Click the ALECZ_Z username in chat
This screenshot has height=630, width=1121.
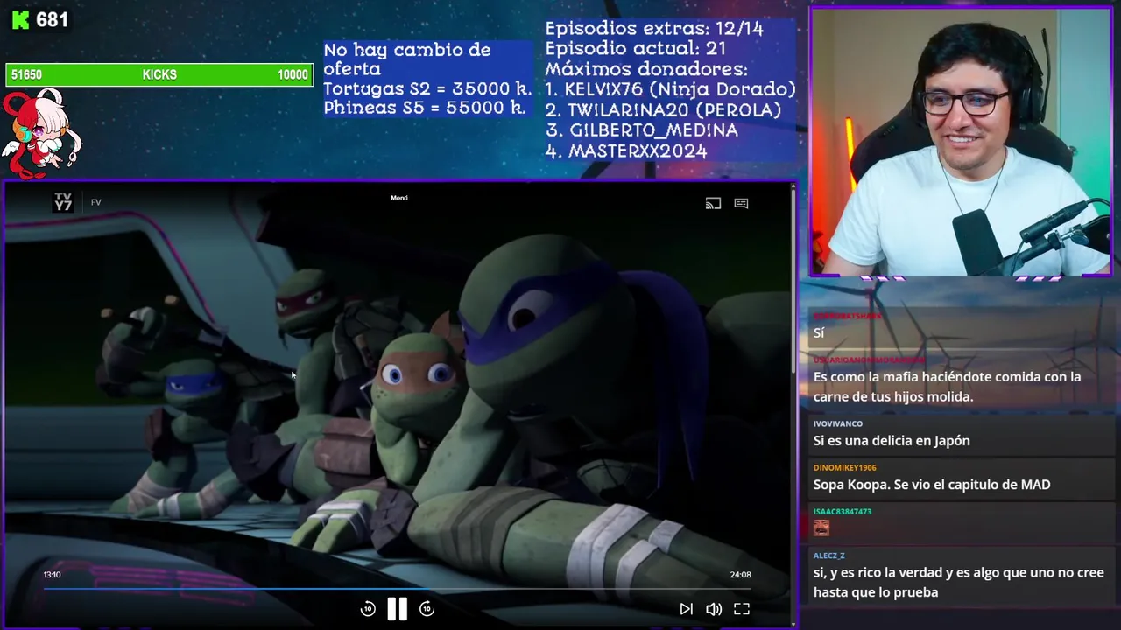pos(829,556)
